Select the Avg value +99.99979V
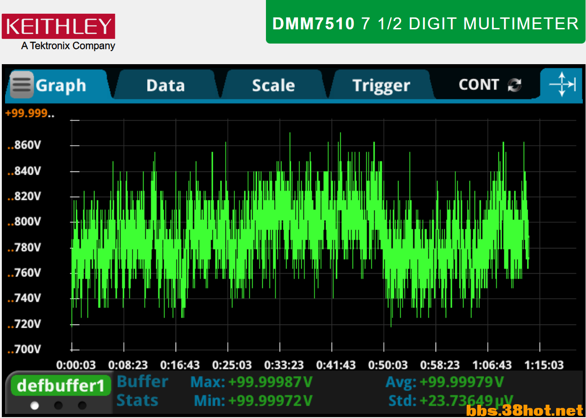The height and width of the screenshot is (418, 586). click(462, 382)
